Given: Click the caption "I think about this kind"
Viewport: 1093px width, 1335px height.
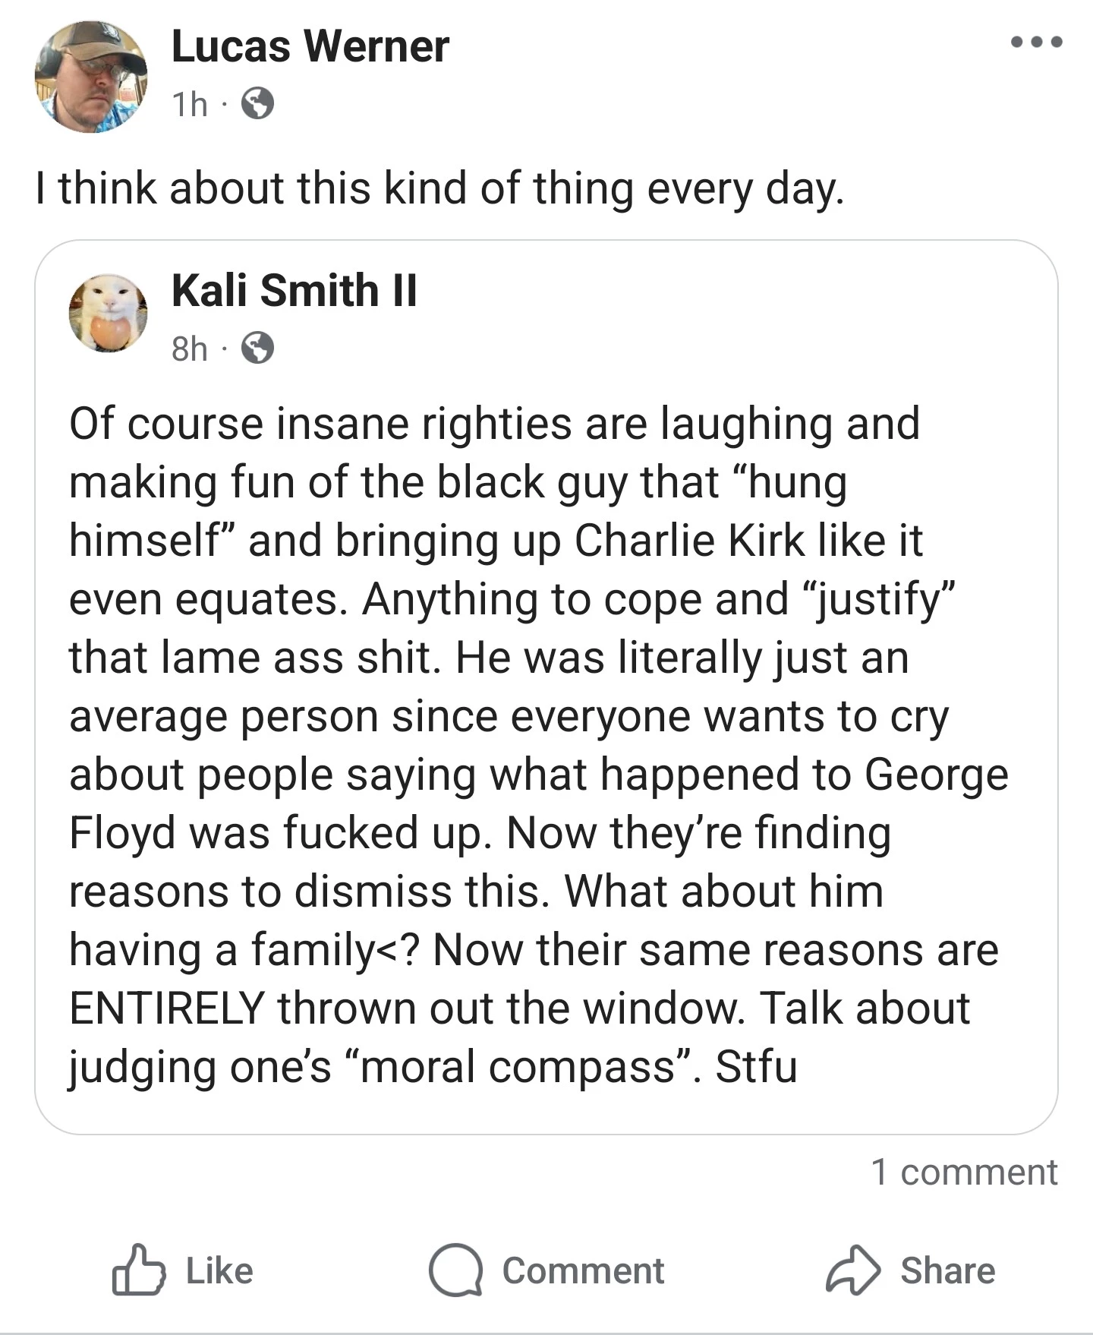Looking at the screenshot, I should (x=439, y=188).
